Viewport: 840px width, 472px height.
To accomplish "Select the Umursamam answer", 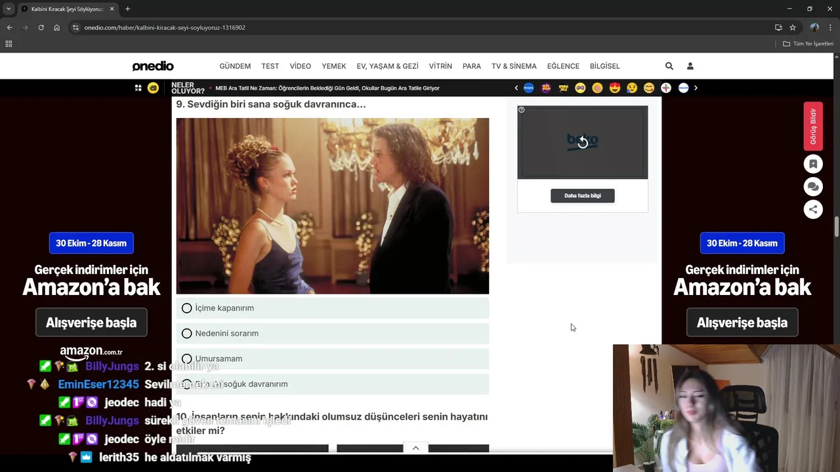I will coord(333,359).
